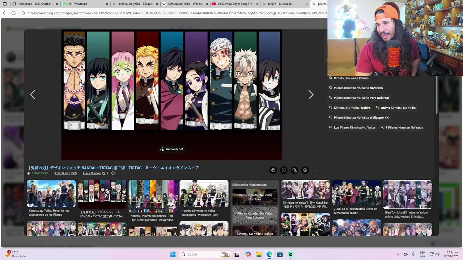This screenshot has width=463, height=260.
Task: Select 'Pilares Kimetsu No Yaiba Nombres' suggestion
Action: point(356,88)
